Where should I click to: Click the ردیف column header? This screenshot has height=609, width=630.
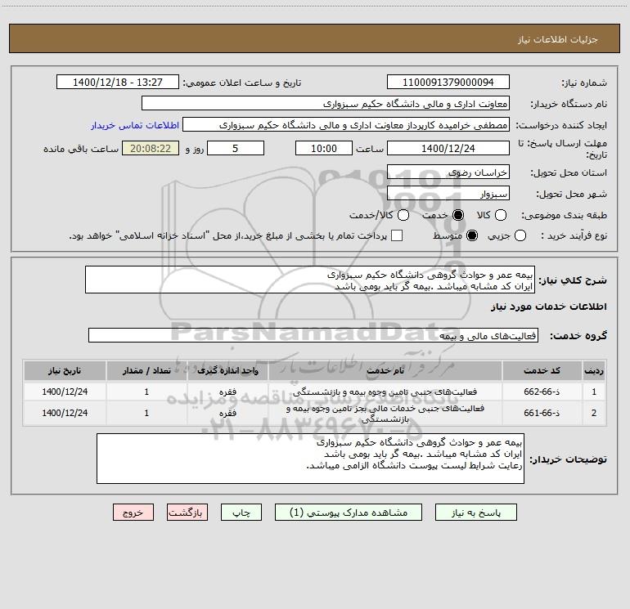coord(594,370)
